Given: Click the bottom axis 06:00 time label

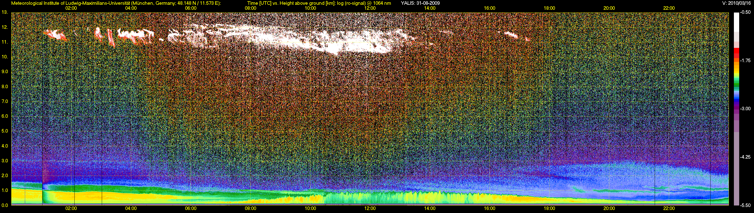Looking at the screenshot, I should [x=191, y=208].
